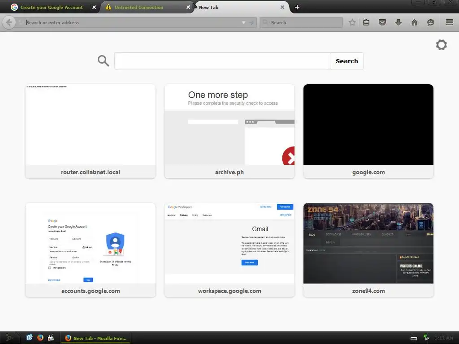Bookmark this page with the star icon
The image size is (459, 344).
coord(352,22)
